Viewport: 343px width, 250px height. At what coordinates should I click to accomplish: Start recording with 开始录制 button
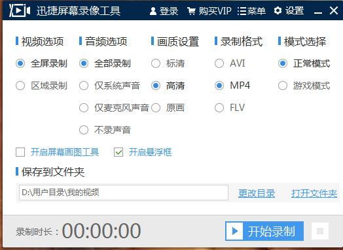coord(264,231)
